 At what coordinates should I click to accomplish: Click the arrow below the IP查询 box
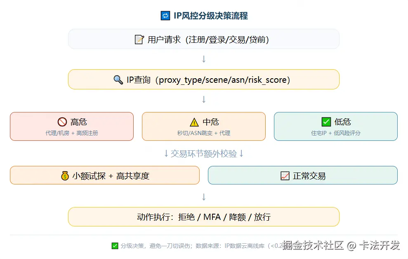[x=203, y=99]
